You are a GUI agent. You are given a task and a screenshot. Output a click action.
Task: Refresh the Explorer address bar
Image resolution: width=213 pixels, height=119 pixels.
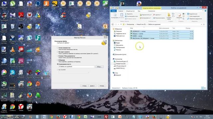(x=204, y=24)
